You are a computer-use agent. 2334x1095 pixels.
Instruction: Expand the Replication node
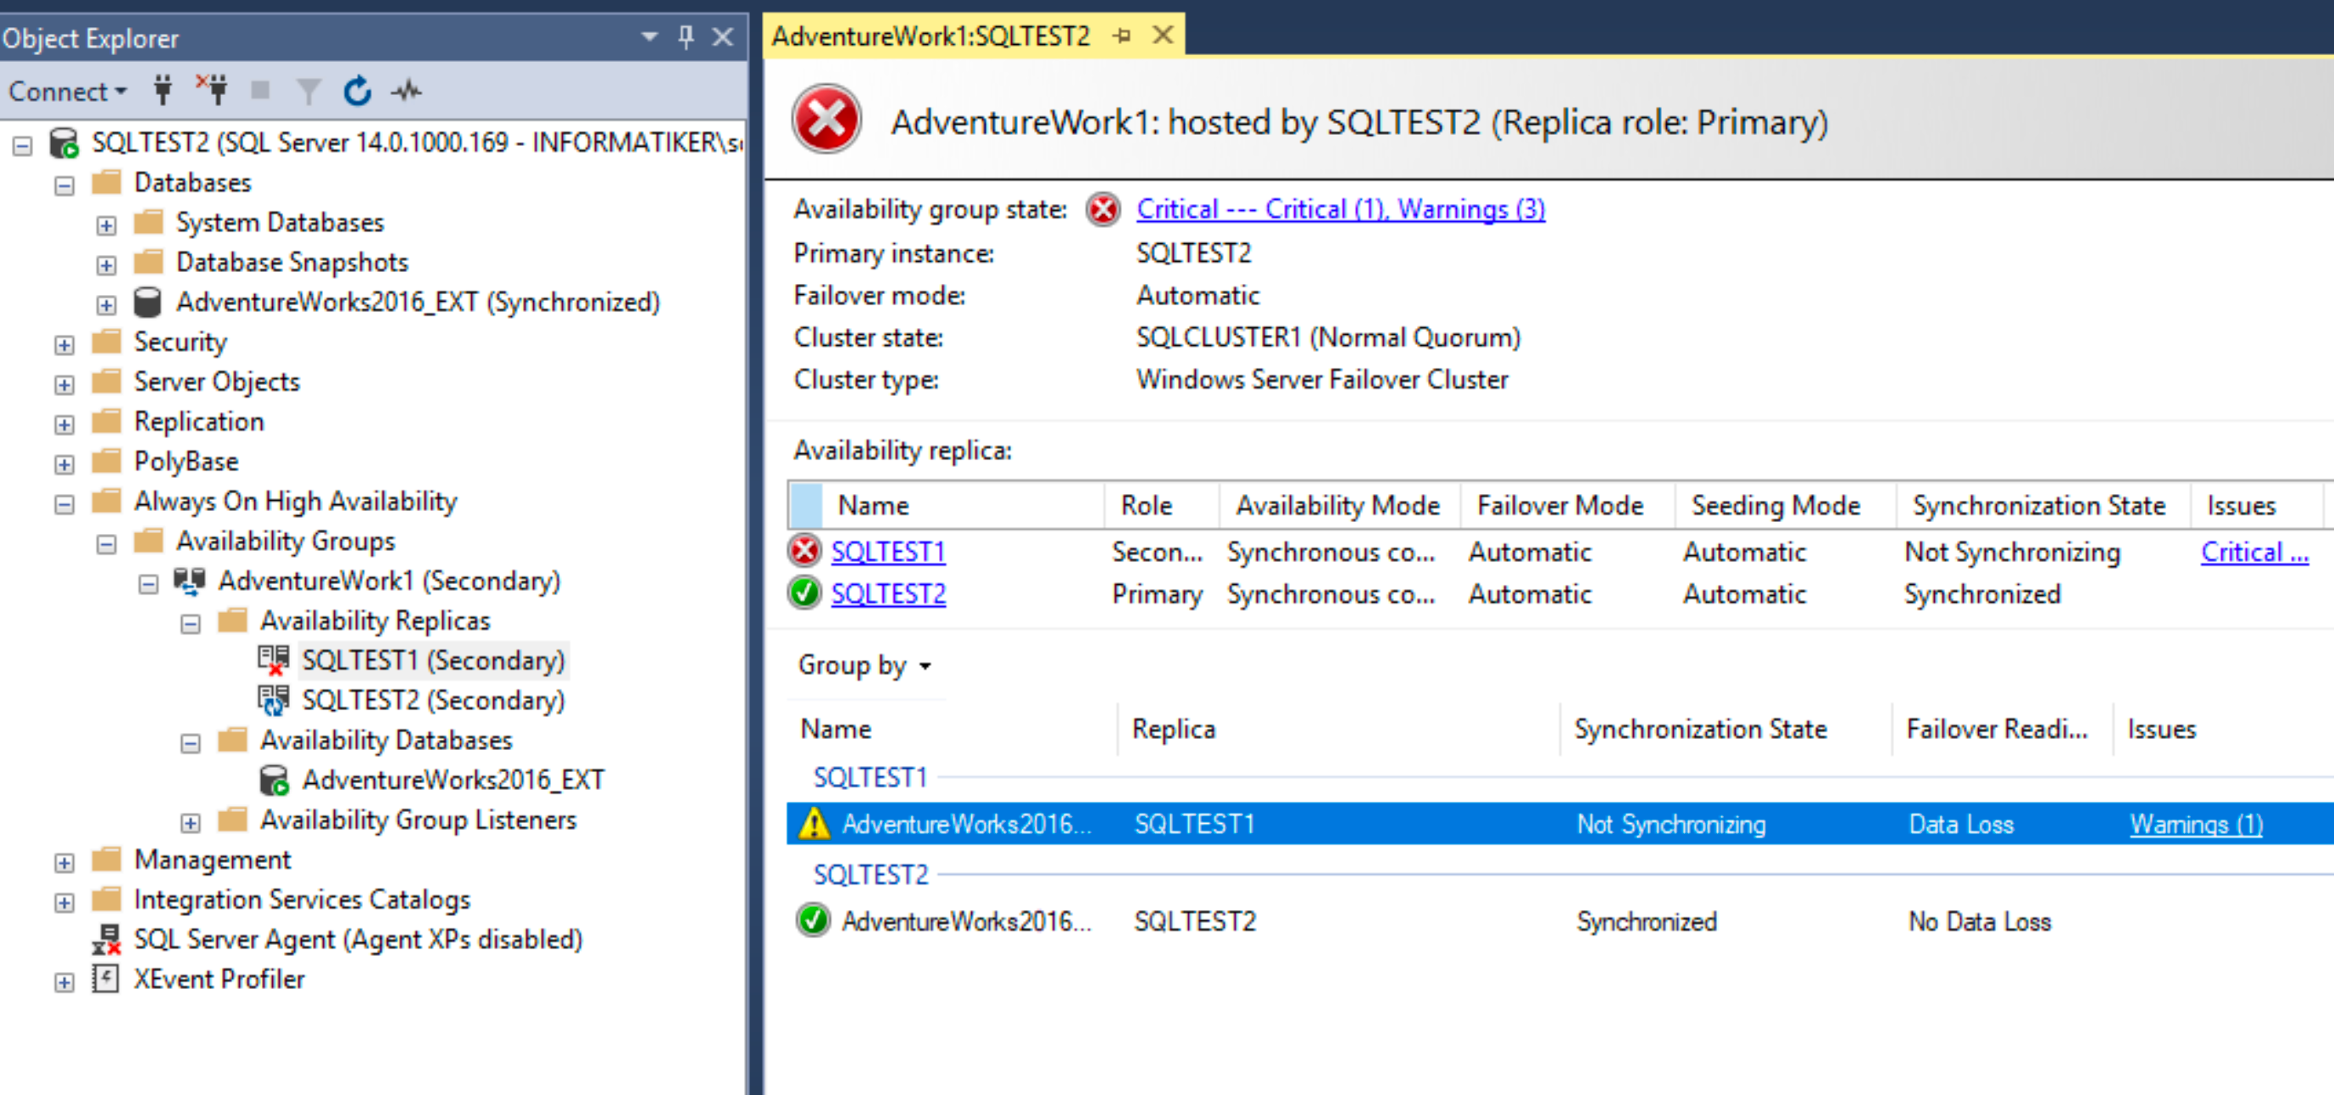click(x=64, y=425)
